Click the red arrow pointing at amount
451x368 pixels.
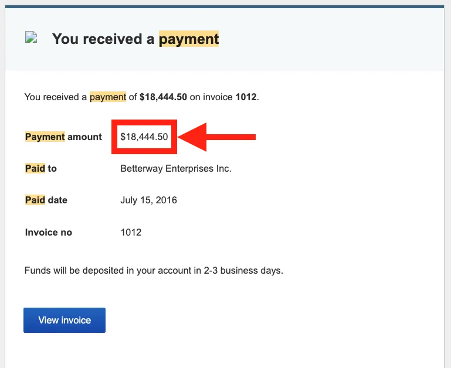tap(217, 137)
